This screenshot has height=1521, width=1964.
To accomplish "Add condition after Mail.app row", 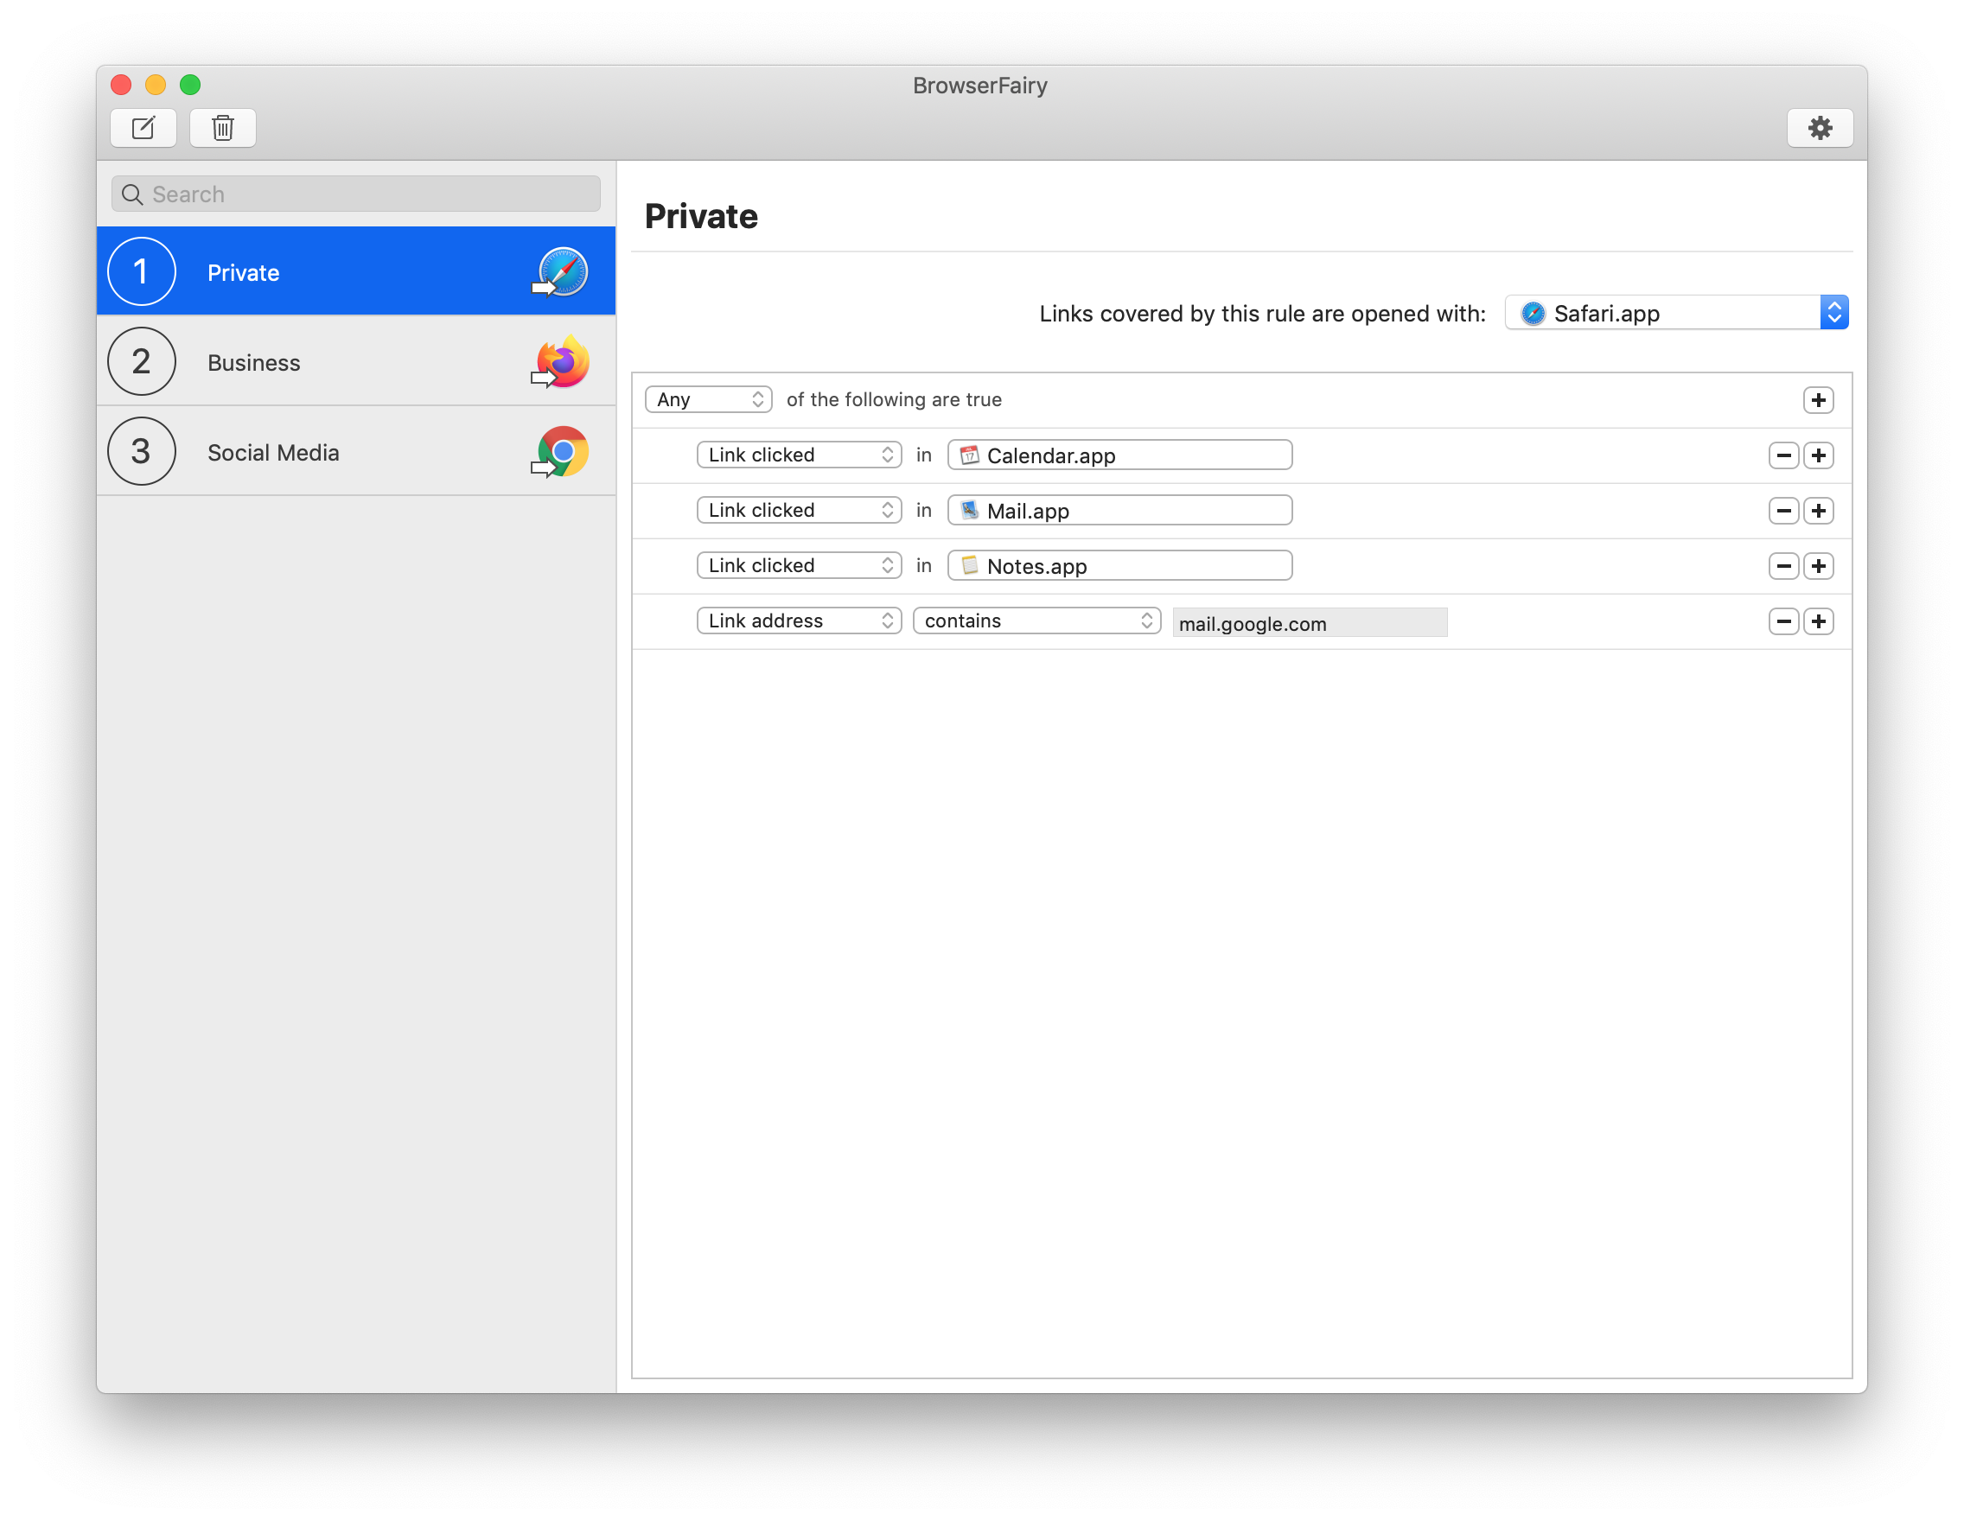I will pyautogui.click(x=1818, y=511).
